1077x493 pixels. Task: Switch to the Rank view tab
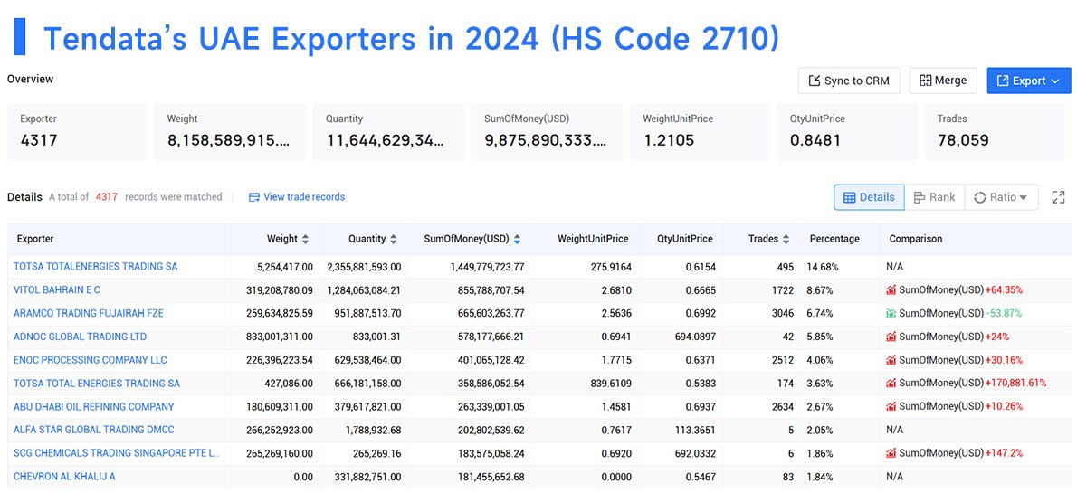coord(934,197)
